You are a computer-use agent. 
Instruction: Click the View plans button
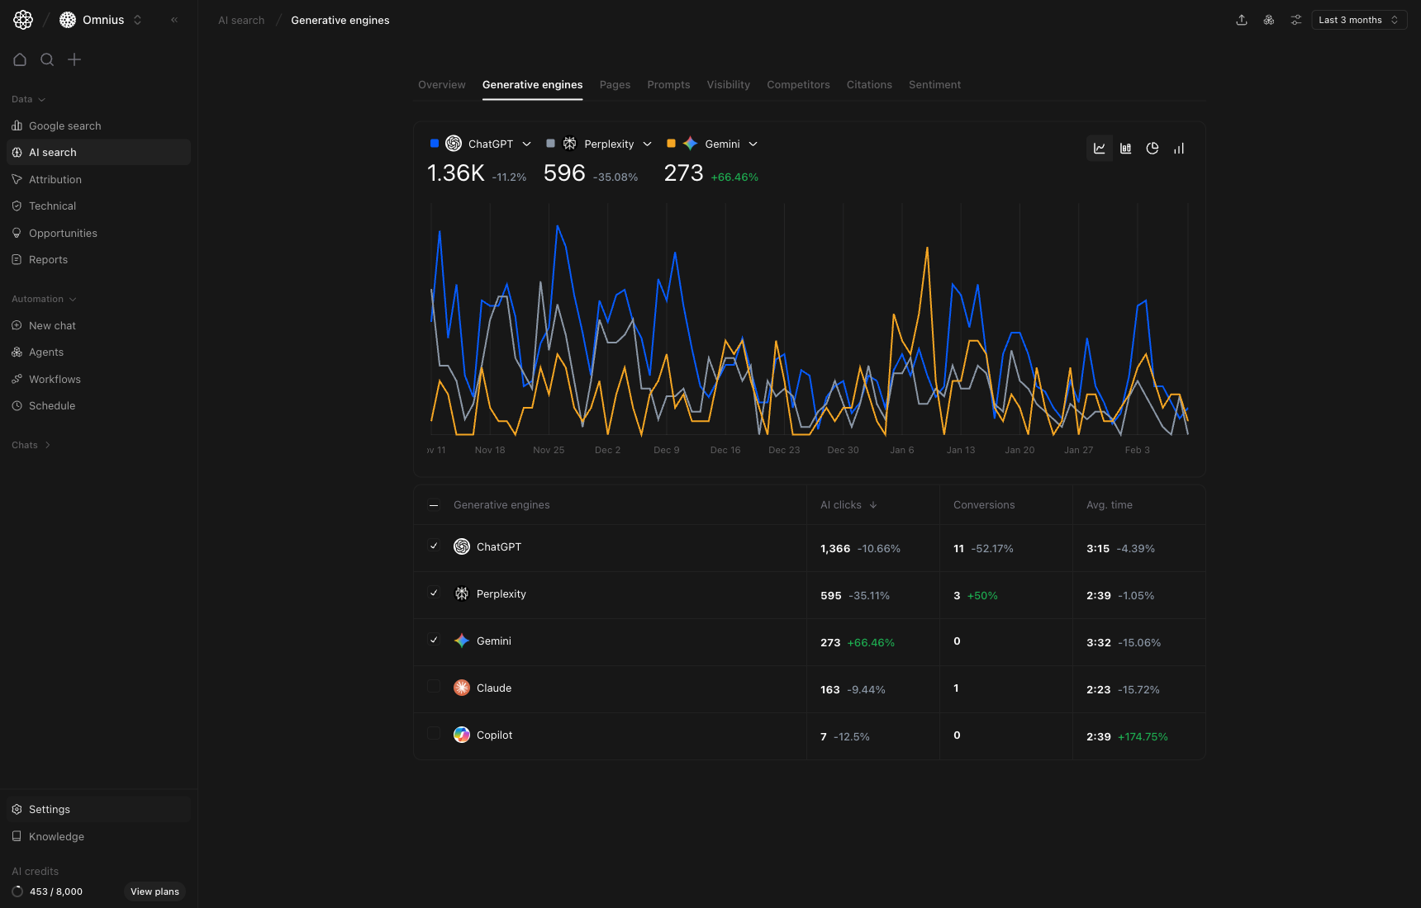tap(154, 891)
